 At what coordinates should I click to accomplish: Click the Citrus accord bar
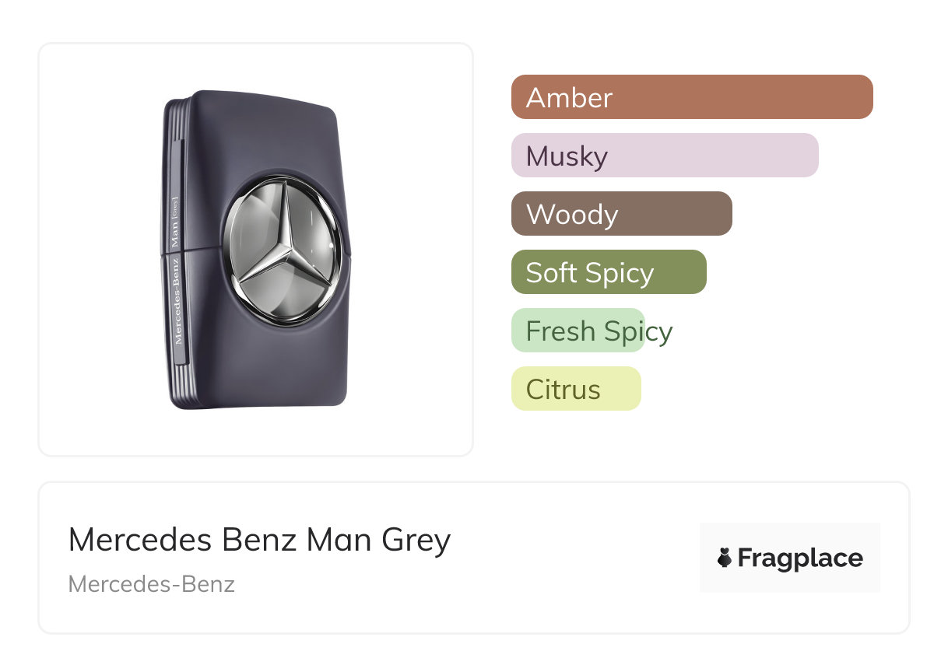coord(575,389)
